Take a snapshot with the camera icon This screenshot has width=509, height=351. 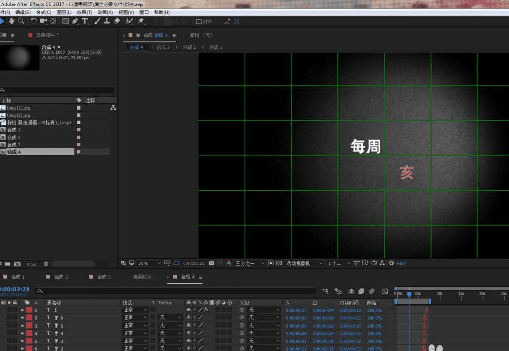[x=211, y=263]
